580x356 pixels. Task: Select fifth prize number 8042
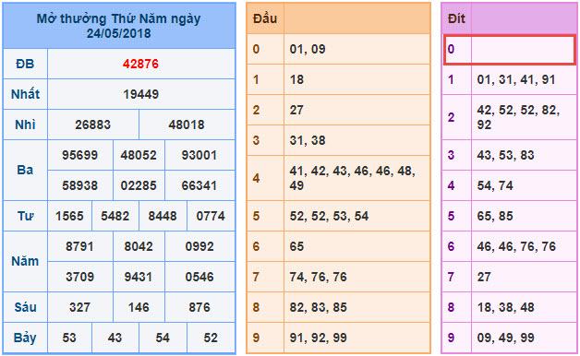[139, 246]
